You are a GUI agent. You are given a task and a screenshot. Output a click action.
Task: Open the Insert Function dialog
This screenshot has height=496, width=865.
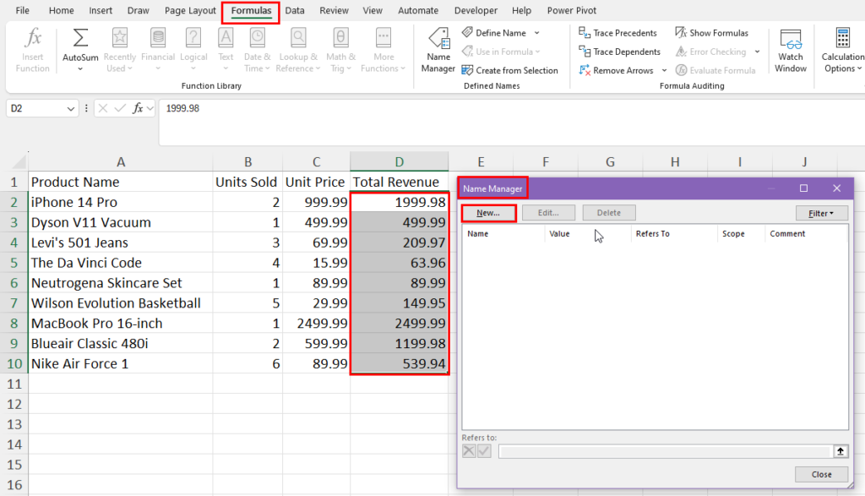(33, 51)
